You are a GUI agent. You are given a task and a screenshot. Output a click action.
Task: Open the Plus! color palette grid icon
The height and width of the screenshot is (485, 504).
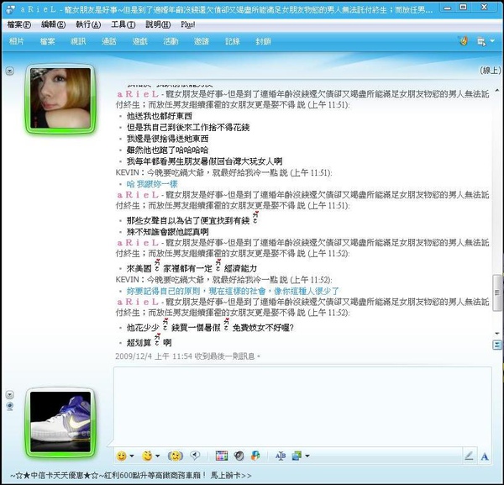[222, 456]
